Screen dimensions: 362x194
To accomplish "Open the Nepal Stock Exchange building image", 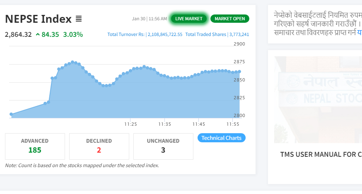I will click(318, 100).
